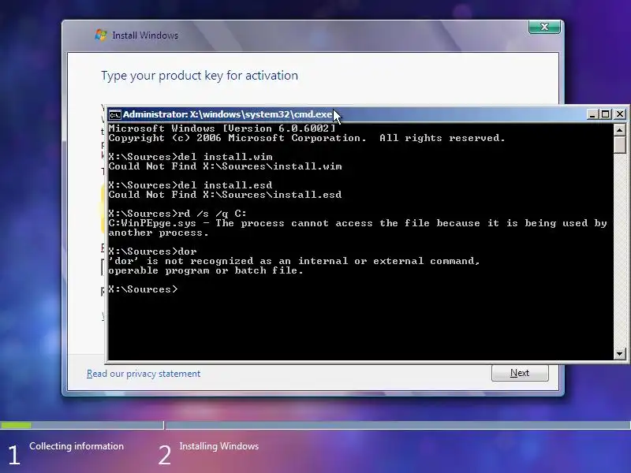Screen dimensions: 631x473
Task: Click the last empty 'X:\Sources>' prompt
Action: point(143,289)
